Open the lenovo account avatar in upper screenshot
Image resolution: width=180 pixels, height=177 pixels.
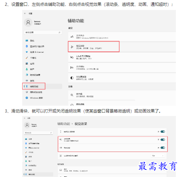28,22
